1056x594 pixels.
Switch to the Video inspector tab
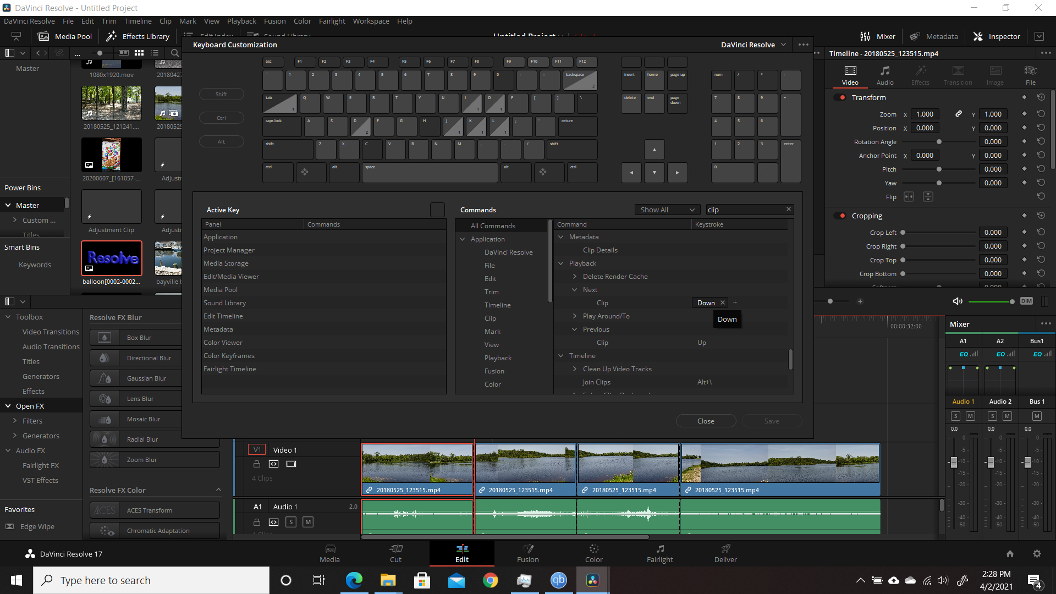pos(850,75)
